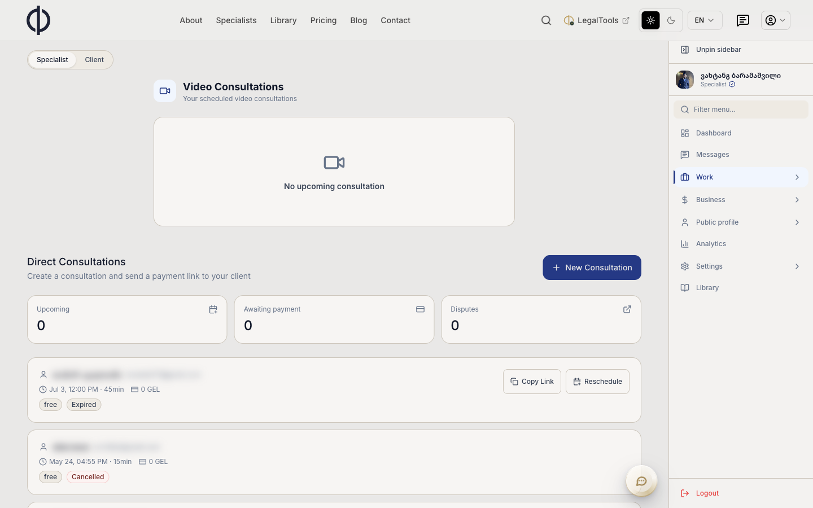Image resolution: width=813 pixels, height=508 pixels.
Task: Click the free tag on May 24 consultation
Action: (51, 477)
